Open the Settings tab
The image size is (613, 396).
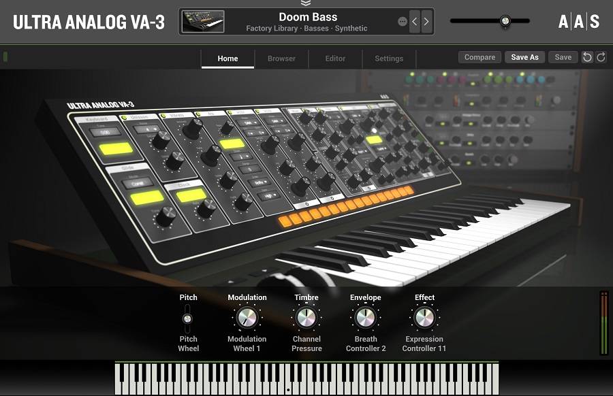[x=389, y=59]
